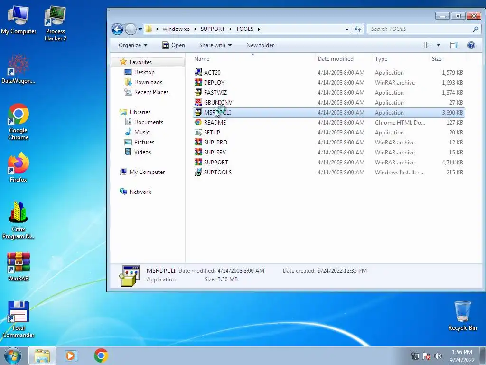The image size is (486, 365).
Task: Open the Share with dropdown menu
Action: 215,45
